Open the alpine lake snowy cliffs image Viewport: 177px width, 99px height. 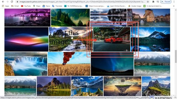pos(87,86)
